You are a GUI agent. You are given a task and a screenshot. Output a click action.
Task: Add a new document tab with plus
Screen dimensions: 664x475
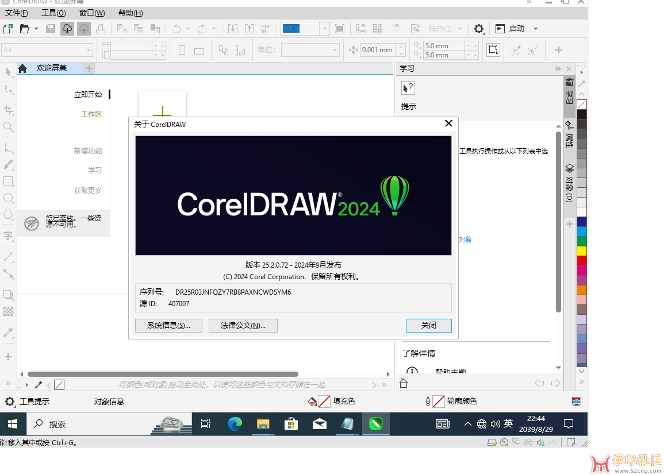pos(89,68)
